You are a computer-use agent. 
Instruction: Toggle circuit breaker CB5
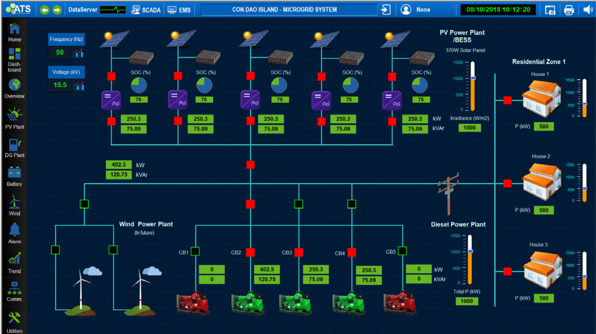click(x=402, y=251)
